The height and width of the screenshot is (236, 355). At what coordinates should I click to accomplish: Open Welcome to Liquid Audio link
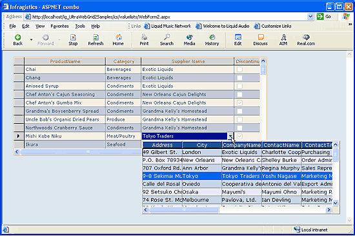point(223,26)
